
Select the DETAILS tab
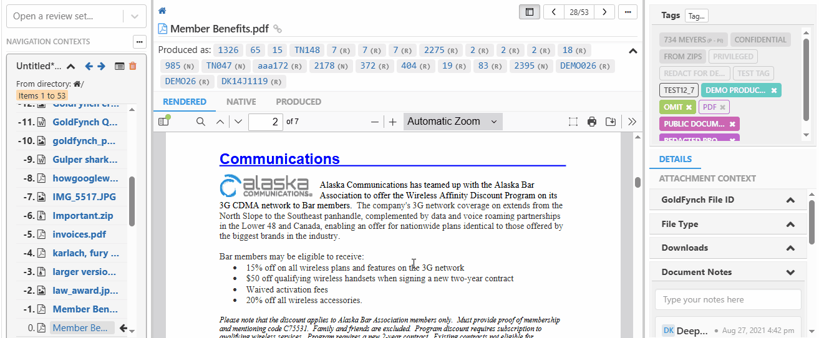click(x=676, y=159)
